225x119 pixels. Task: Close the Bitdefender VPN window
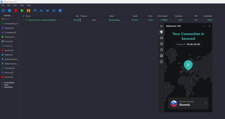point(209,26)
